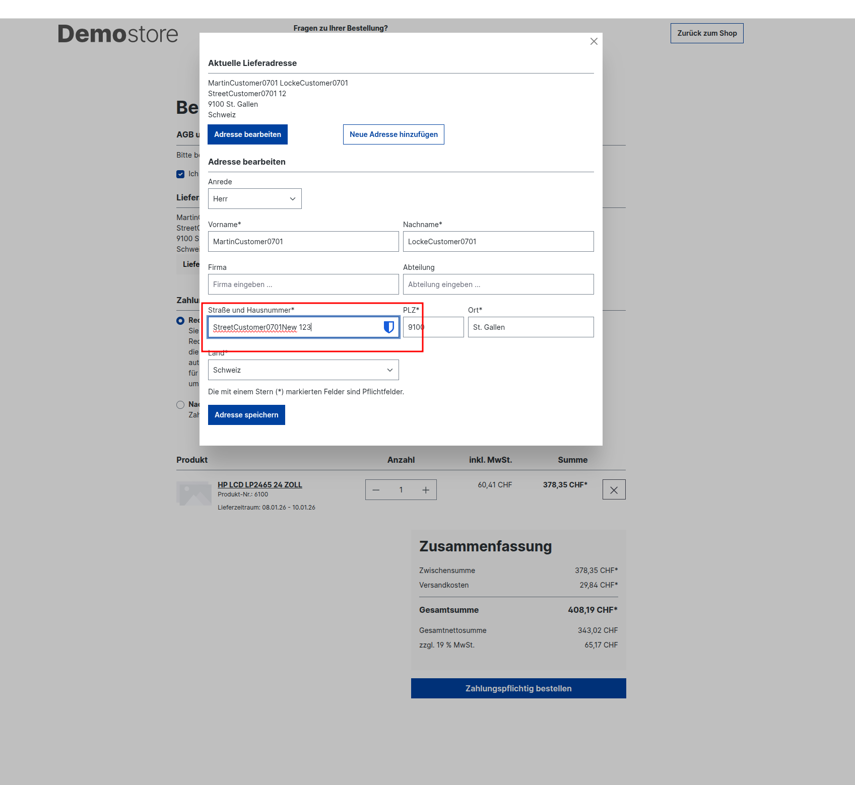Click Zurück zum Shop button
Viewport: 855px width, 785px height.
click(x=706, y=33)
